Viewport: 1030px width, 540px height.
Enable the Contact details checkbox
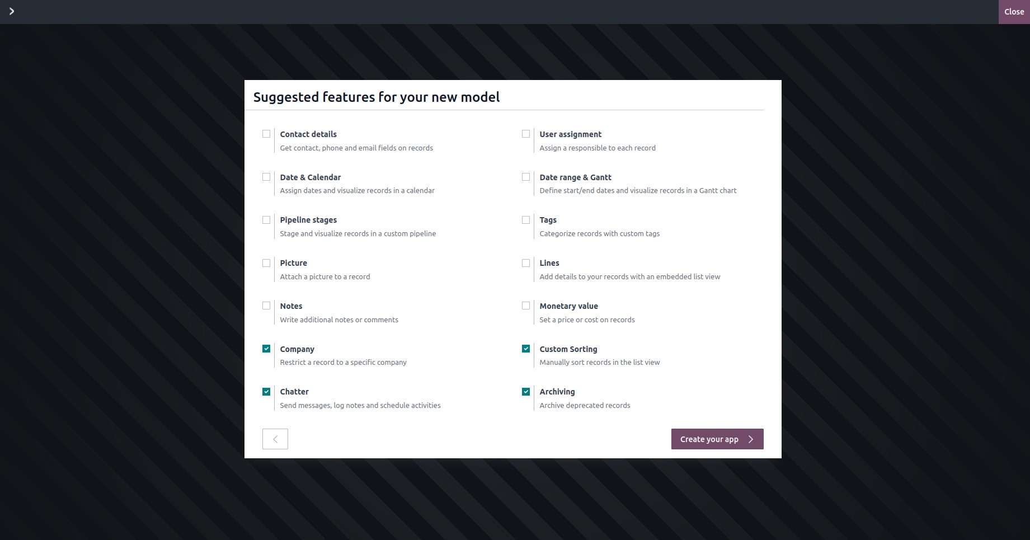pyautogui.click(x=266, y=134)
